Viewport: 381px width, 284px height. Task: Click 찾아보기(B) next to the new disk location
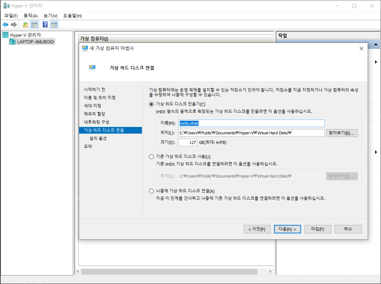click(342, 133)
